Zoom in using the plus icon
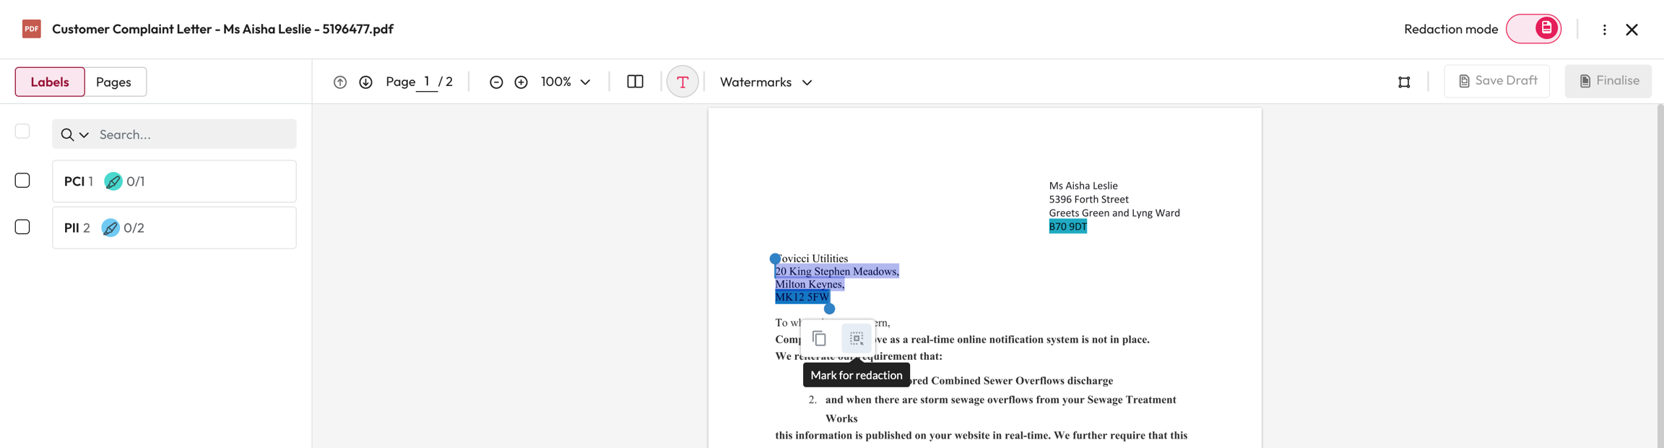 (521, 82)
